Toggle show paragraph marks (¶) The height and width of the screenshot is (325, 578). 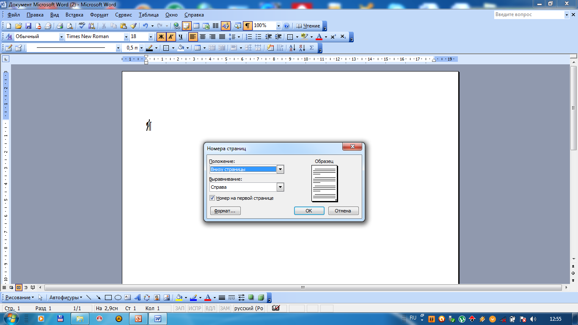pyautogui.click(x=248, y=26)
